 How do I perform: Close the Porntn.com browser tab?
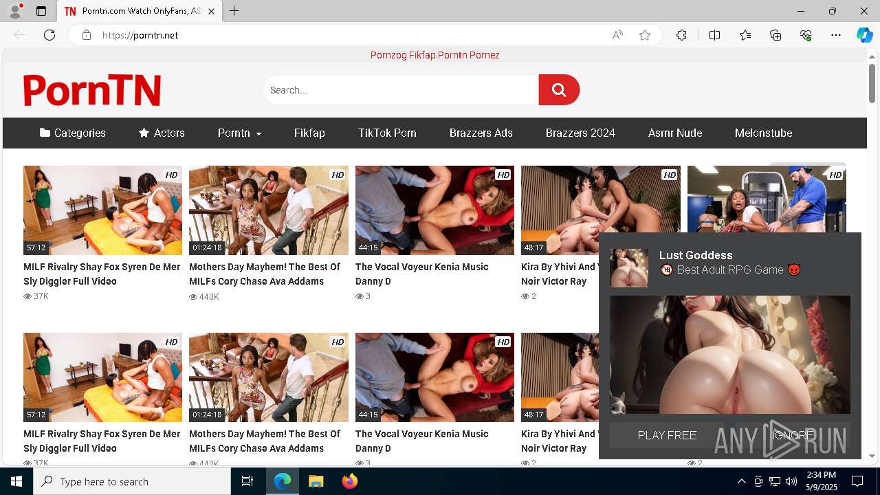pos(211,11)
